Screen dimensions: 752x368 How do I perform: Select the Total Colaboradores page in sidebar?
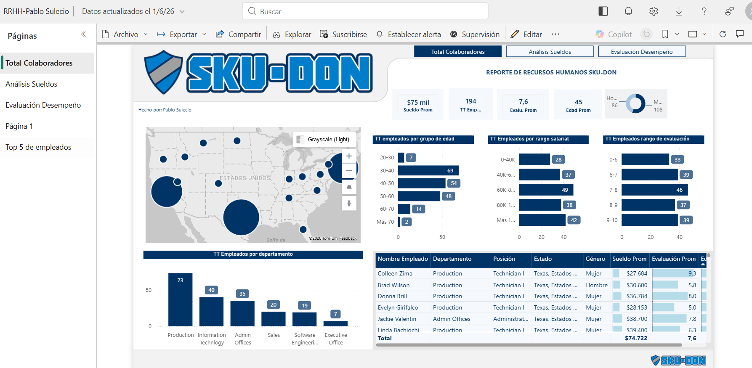point(47,63)
